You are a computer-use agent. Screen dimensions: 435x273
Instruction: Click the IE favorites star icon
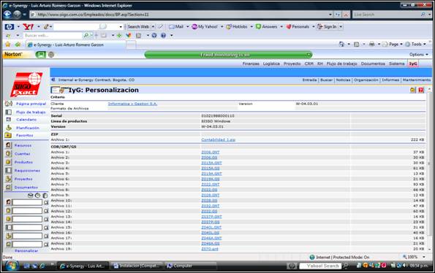(x=8, y=45)
